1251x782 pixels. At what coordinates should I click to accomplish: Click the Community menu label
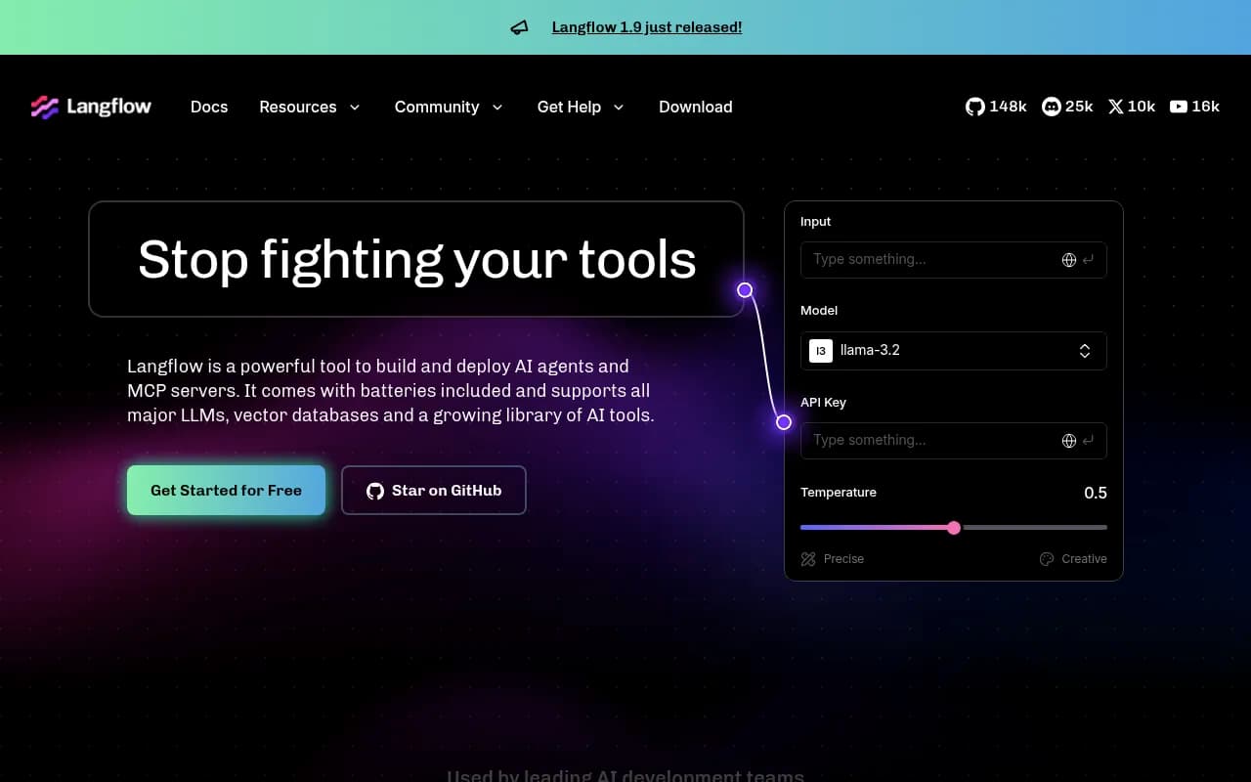point(437,107)
